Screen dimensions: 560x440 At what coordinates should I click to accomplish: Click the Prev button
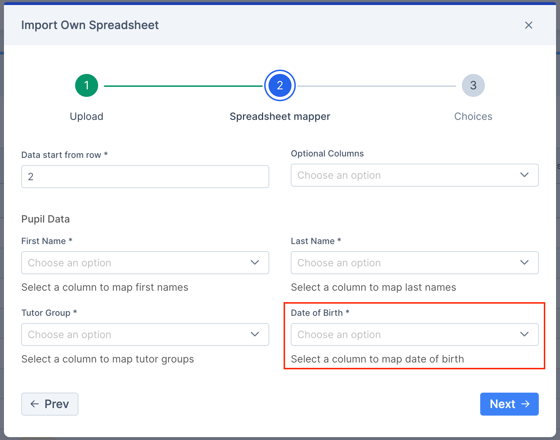pyautogui.click(x=50, y=404)
